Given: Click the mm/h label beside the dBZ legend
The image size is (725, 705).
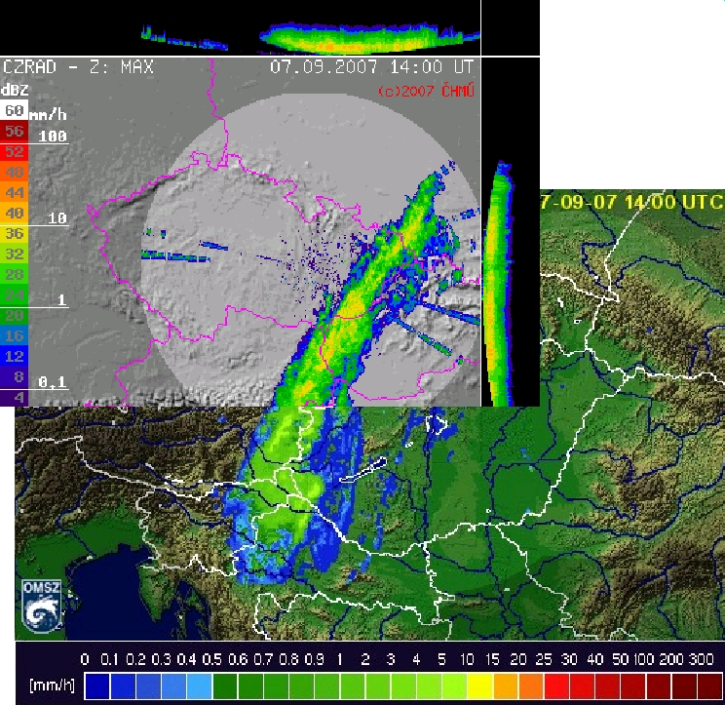Looking at the screenshot, I should pos(49,115).
